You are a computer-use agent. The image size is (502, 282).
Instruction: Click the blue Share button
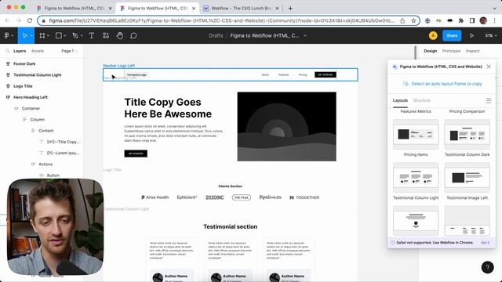tap(452, 36)
